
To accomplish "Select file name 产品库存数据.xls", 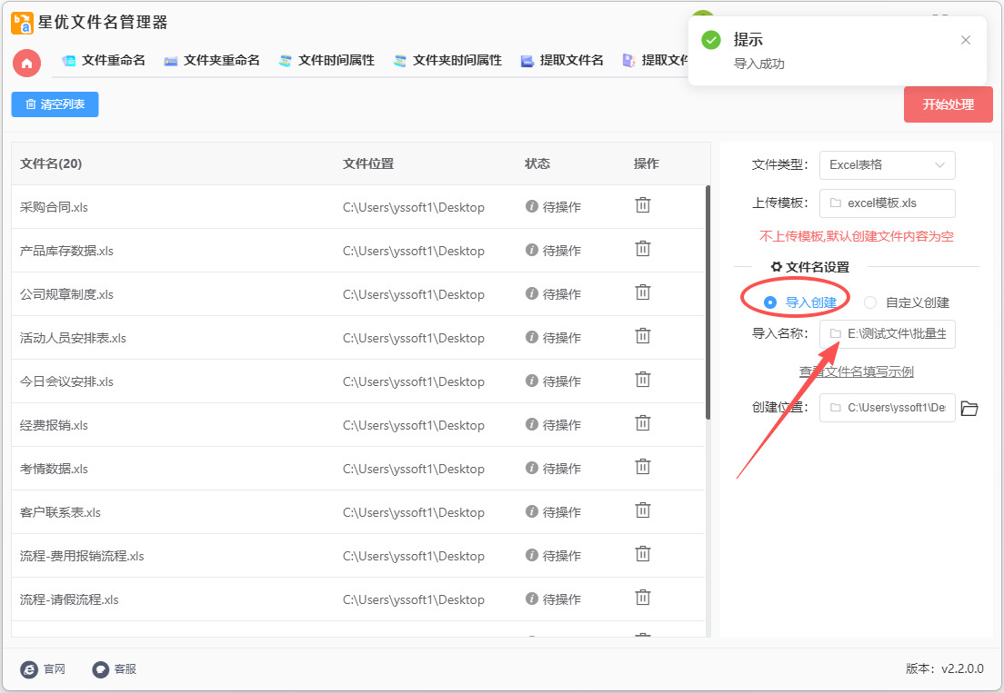I will [66, 251].
